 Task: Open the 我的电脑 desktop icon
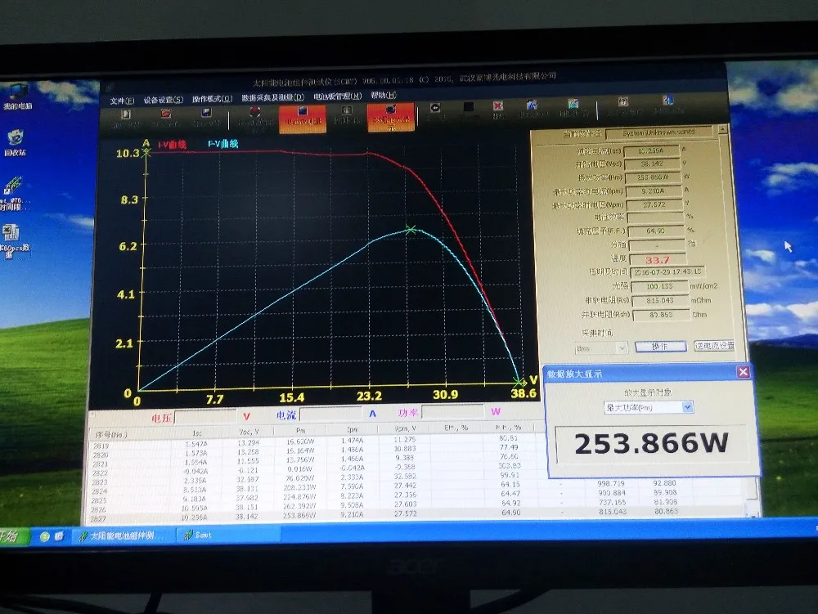coord(17,96)
